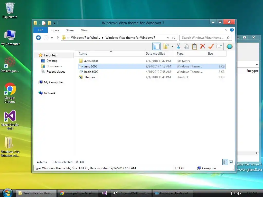Screen dimensions: 263x197
Task: Switch to the On-Screen Keyboard taskbar button
Action: pyautogui.click(x=172, y=193)
